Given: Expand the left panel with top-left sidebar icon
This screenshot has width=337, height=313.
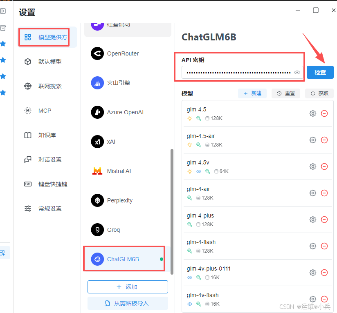Looking at the screenshot, I should pyautogui.click(x=4, y=11).
